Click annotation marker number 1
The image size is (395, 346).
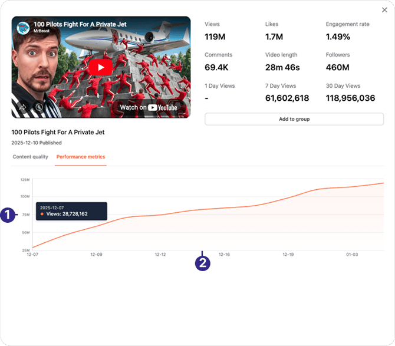point(7,215)
